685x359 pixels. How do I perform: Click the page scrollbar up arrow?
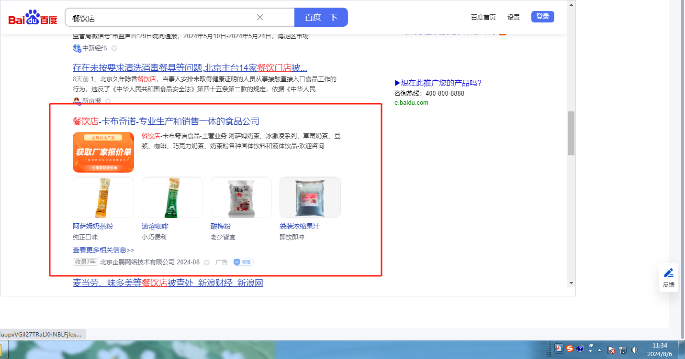click(571, 4)
